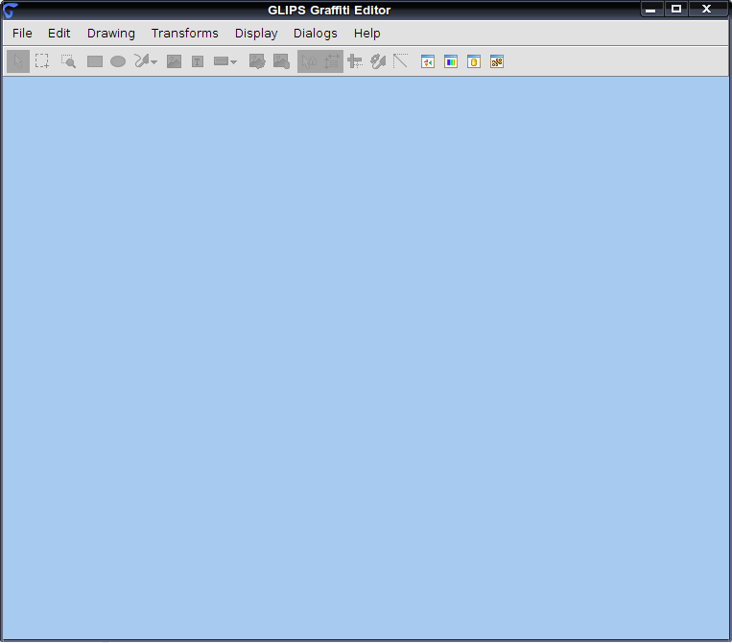Screen dimensions: 732x643
Task: Choose the dashed rectangle selection tool
Action: [42, 61]
